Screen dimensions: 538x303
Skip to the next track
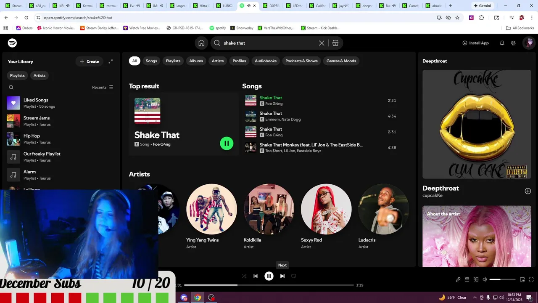coord(282,276)
